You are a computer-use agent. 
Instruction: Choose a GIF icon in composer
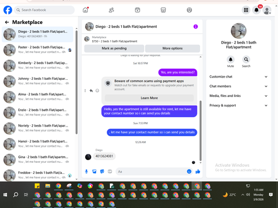pyautogui.click(x=110, y=171)
